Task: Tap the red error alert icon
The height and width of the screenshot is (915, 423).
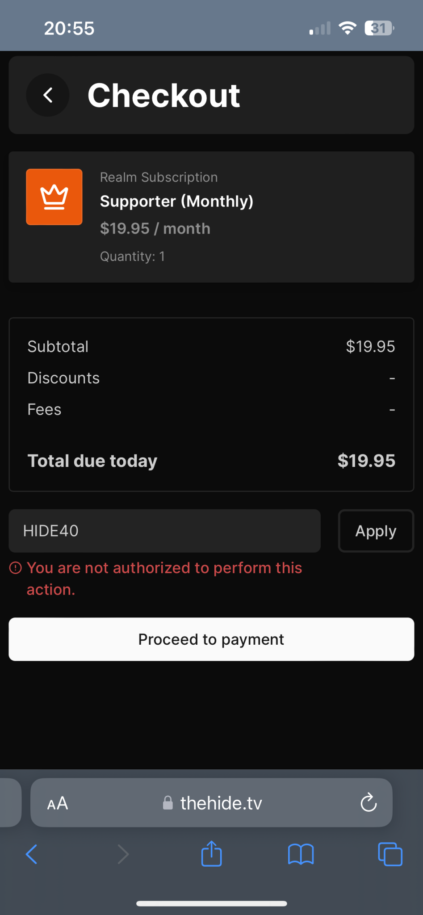Action: coord(16,568)
